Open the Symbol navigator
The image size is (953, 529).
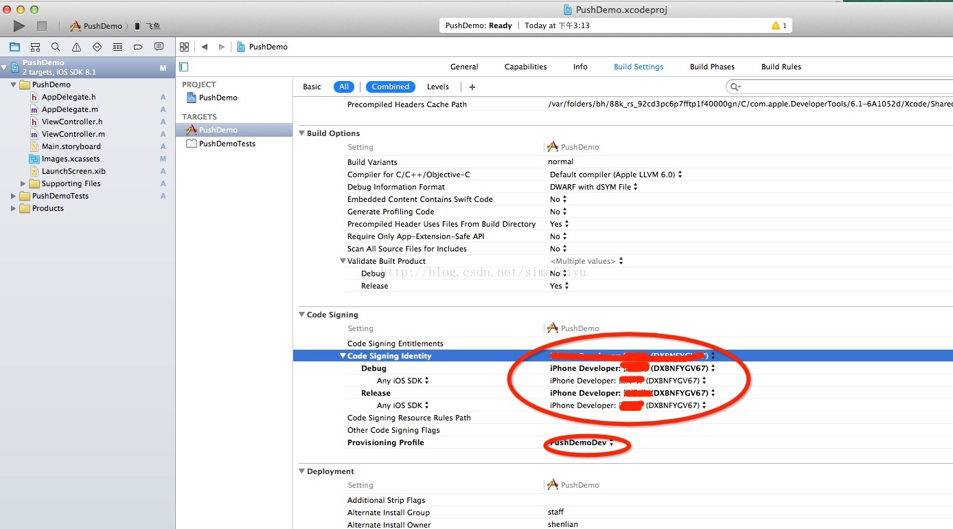(x=35, y=47)
